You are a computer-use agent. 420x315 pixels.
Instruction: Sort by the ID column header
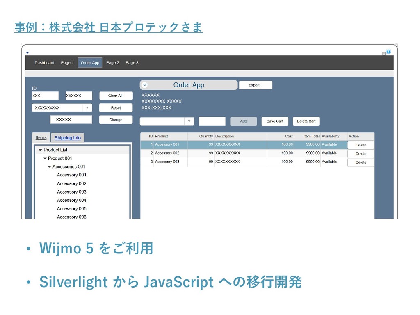tap(147, 136)
